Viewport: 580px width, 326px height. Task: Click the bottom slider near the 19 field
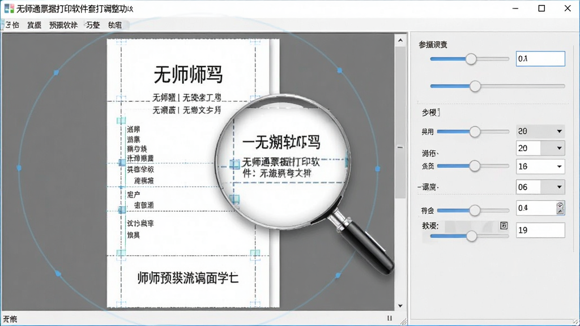tap(470, 236)
